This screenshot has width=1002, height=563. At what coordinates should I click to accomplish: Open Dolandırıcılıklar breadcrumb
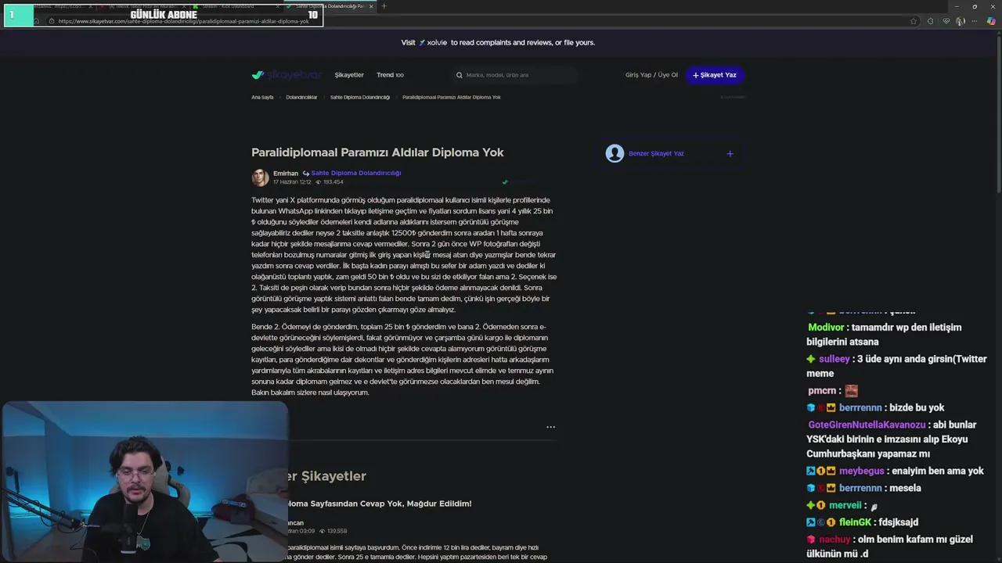click(301, 97)
